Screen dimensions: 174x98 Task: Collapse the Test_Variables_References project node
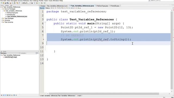[1, 7]
